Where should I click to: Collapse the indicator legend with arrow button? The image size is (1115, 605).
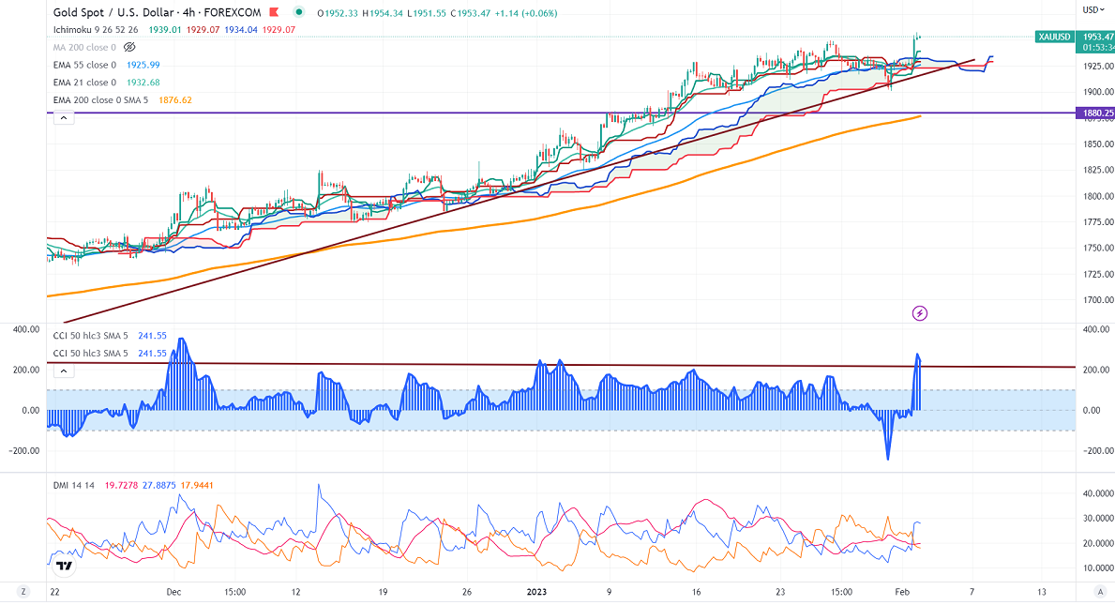click(63, 117)
